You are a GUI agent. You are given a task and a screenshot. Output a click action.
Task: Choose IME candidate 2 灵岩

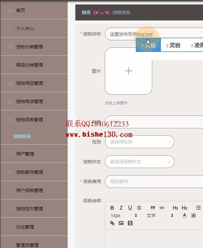pyautogui.click(x=173, y=45)
